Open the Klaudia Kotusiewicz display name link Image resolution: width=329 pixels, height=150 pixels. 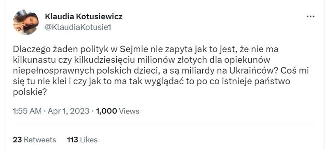point(83,16)
